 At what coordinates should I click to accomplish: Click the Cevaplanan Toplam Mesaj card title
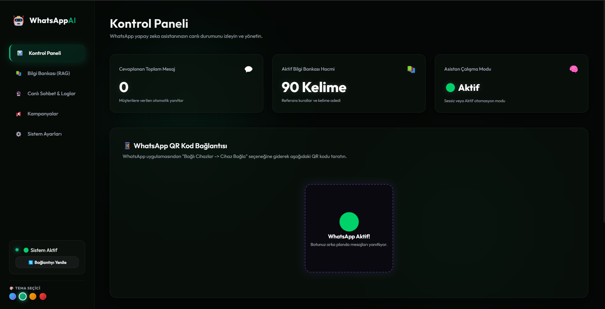click(147, 69)
